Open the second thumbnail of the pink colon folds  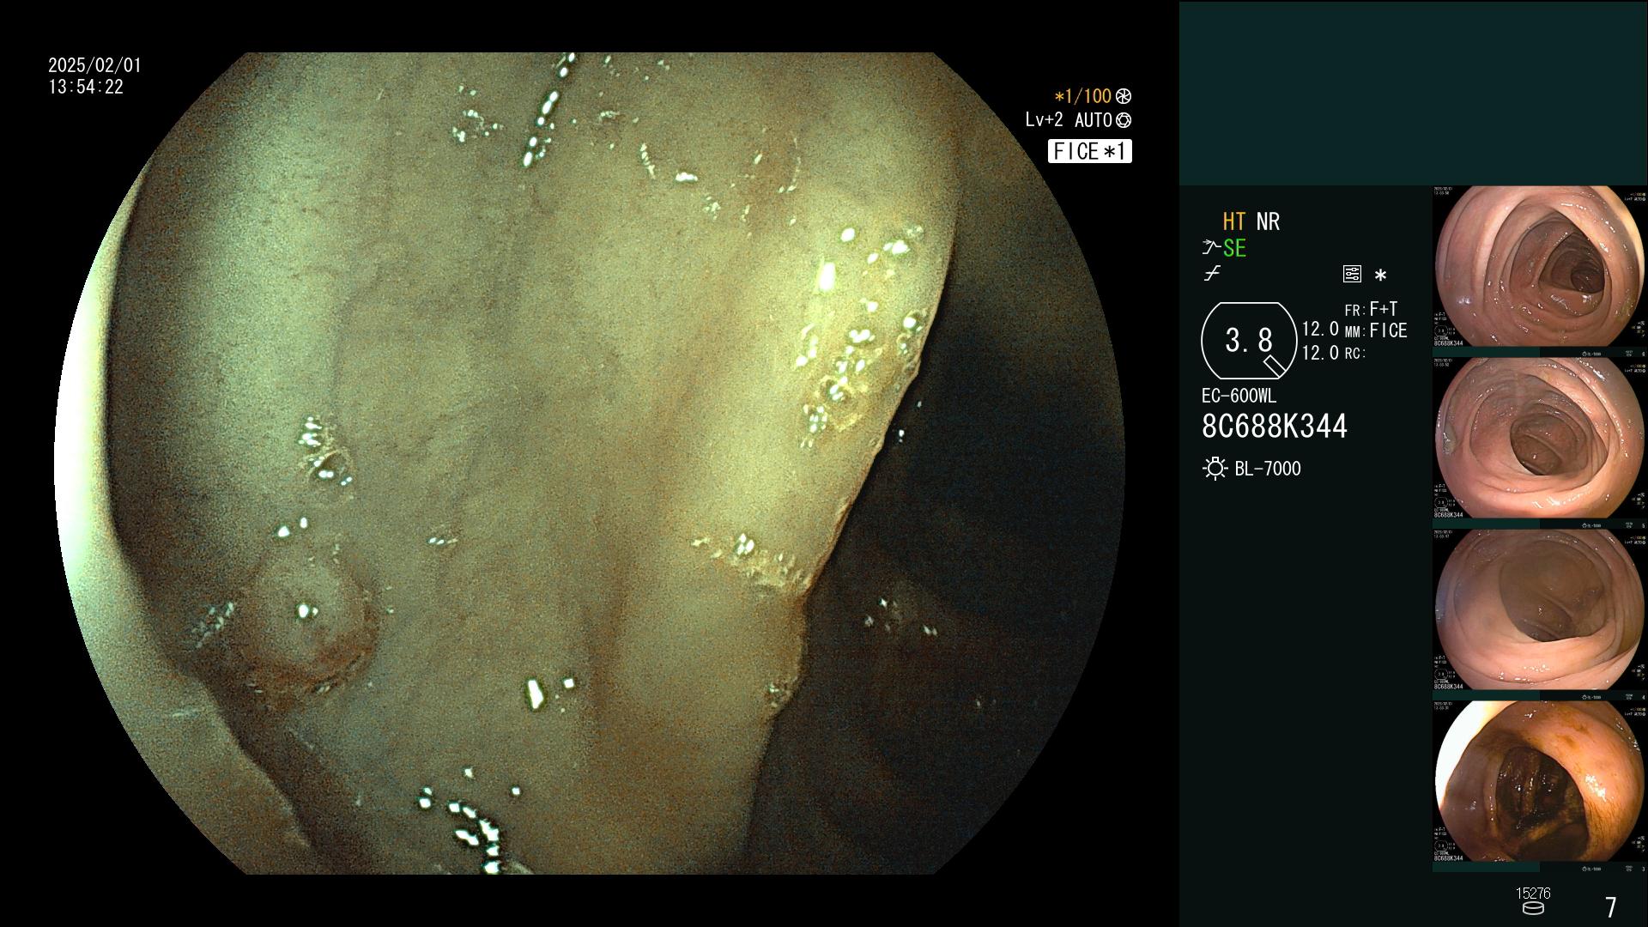point(1539,438)
